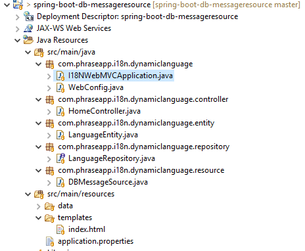Expand LanguageEntity.java members
Viewport: 305px width, 251px height.
click(x=49, y=135)
